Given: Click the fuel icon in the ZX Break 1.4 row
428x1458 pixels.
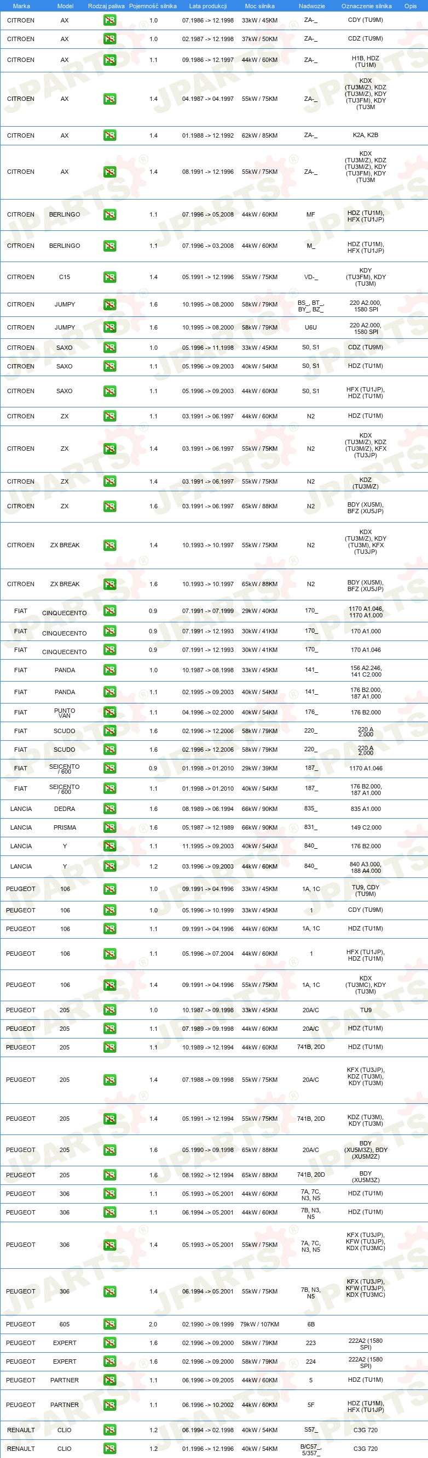Looking at the screenshot, I should click(x=109, y=546).
